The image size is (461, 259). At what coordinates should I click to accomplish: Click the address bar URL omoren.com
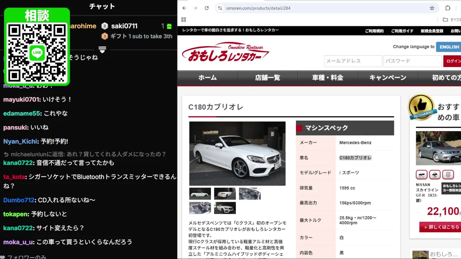click(x=258, y=8)
